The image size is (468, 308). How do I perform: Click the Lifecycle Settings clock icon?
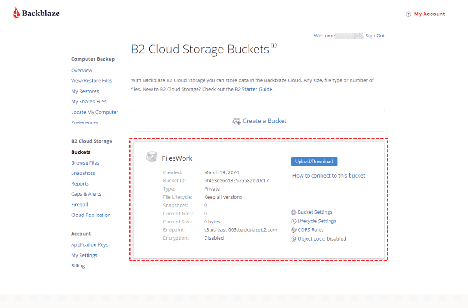tap(293, 221)
